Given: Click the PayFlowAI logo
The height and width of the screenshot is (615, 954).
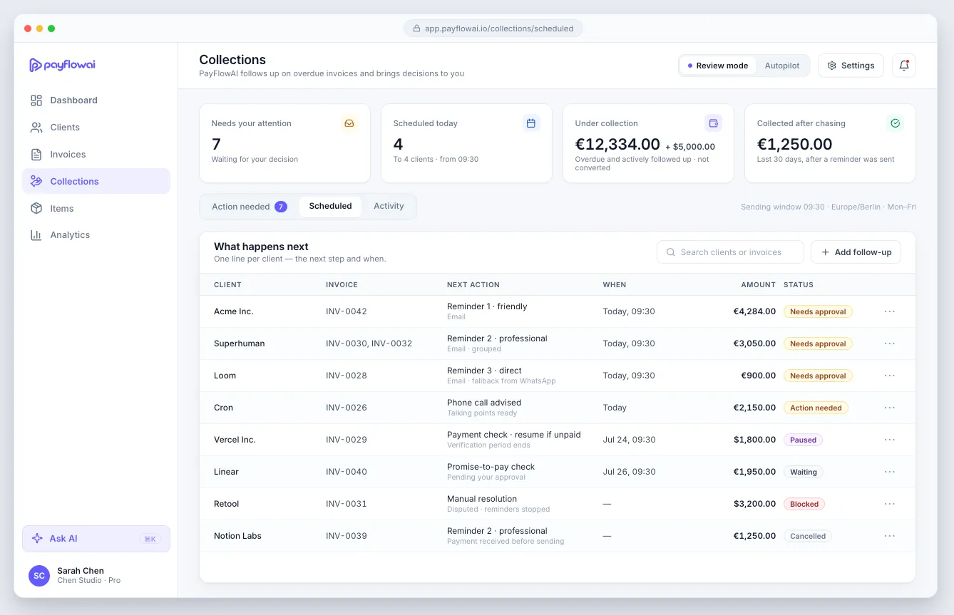Looking at the screenshot, I should (62, 65).
